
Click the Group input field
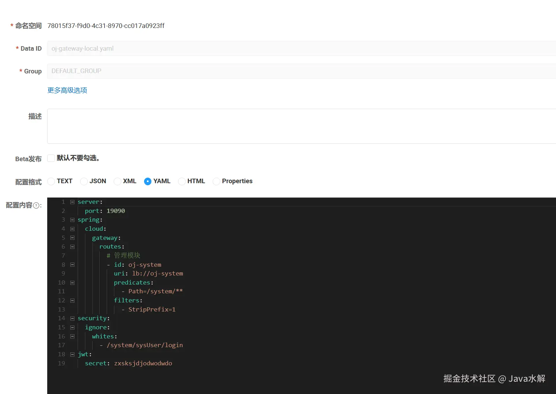(301, 71)
